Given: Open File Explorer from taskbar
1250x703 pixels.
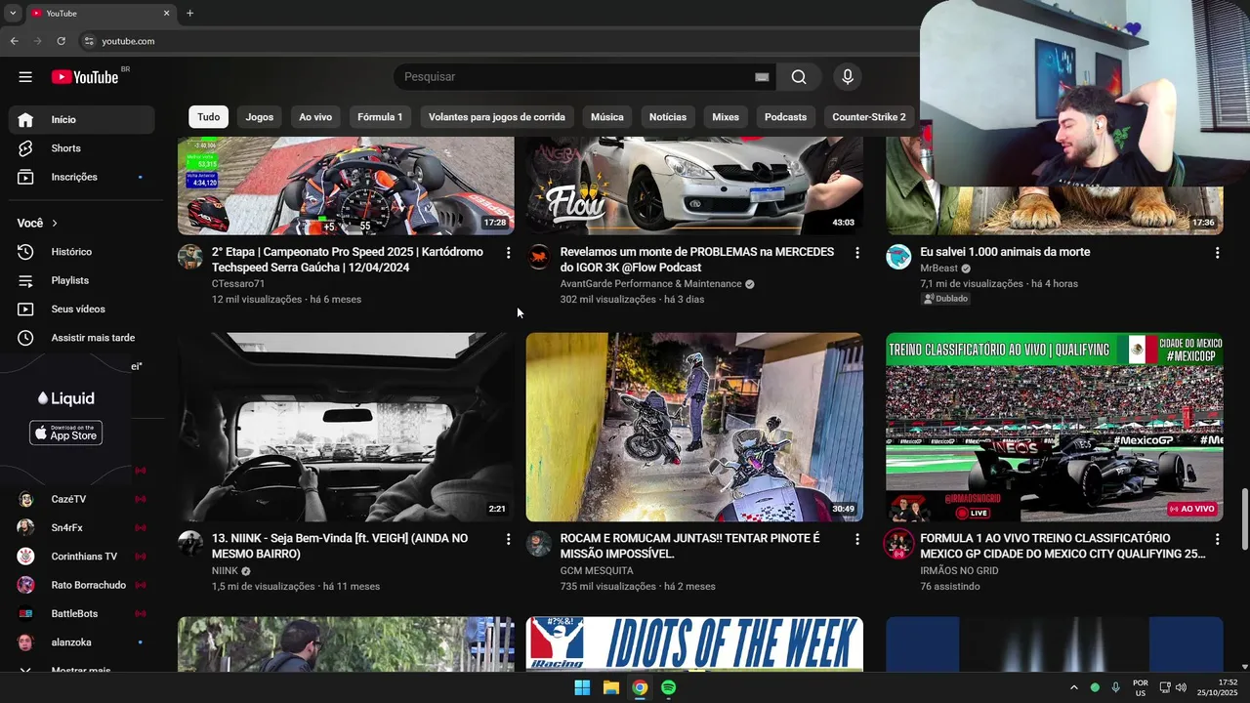Looking at the screenshot, I should click(610, 687).
